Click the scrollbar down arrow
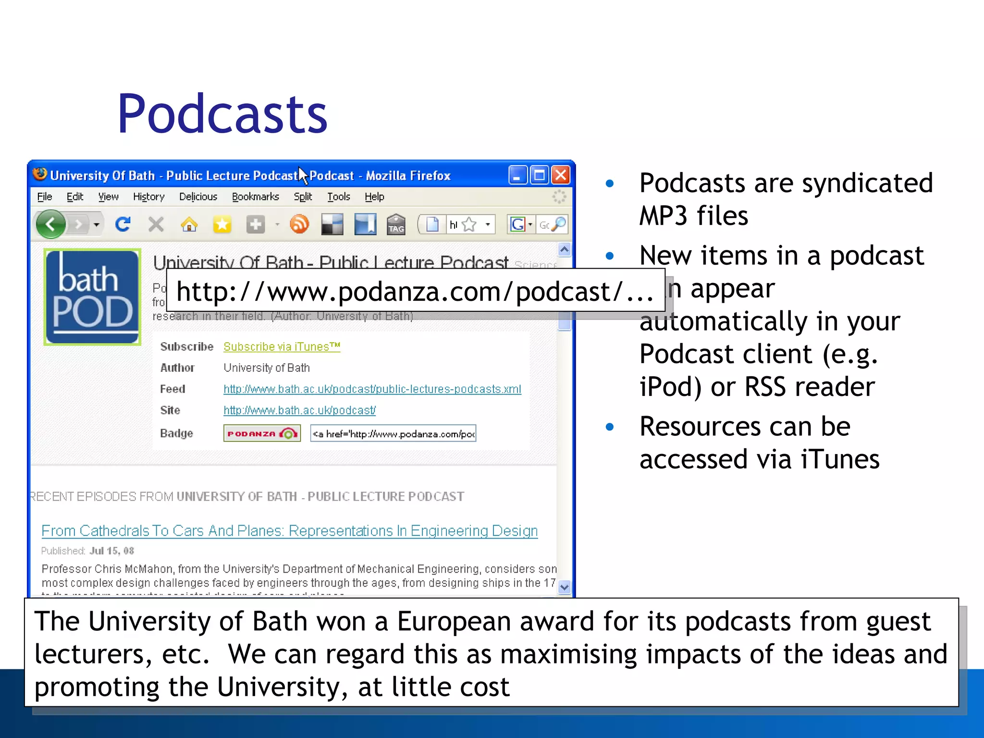Viewport: 984px width, 738px height. click(x=565, y=587)
